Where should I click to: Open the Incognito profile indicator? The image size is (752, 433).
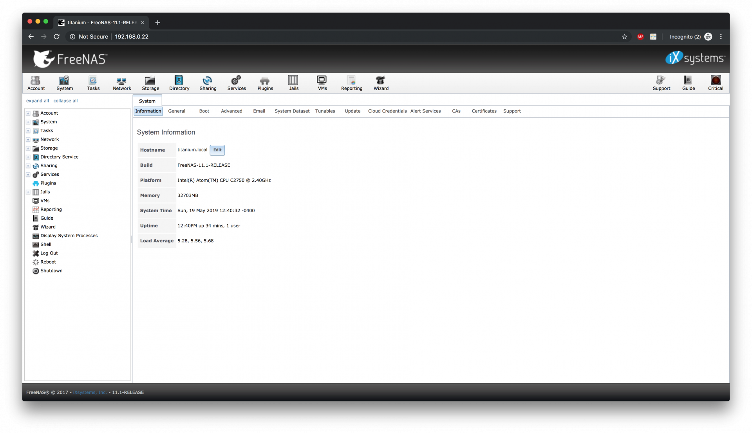(x=691, y=37)
